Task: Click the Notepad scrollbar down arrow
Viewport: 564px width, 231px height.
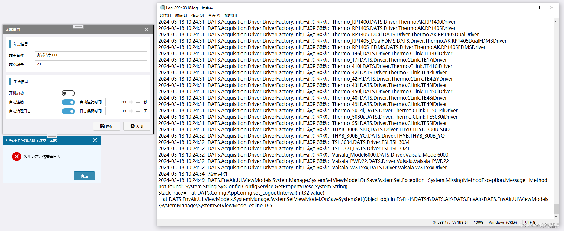Action: [556, 216]
